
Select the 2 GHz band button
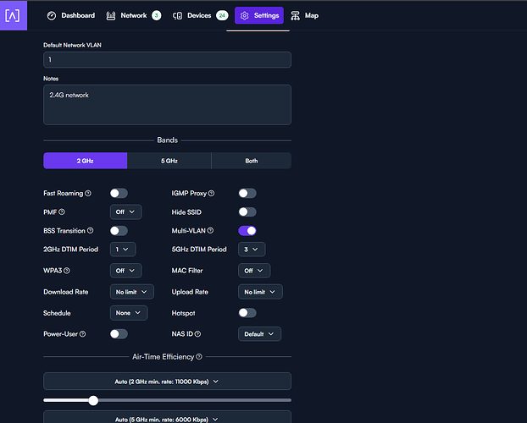(x=85, y=161)
